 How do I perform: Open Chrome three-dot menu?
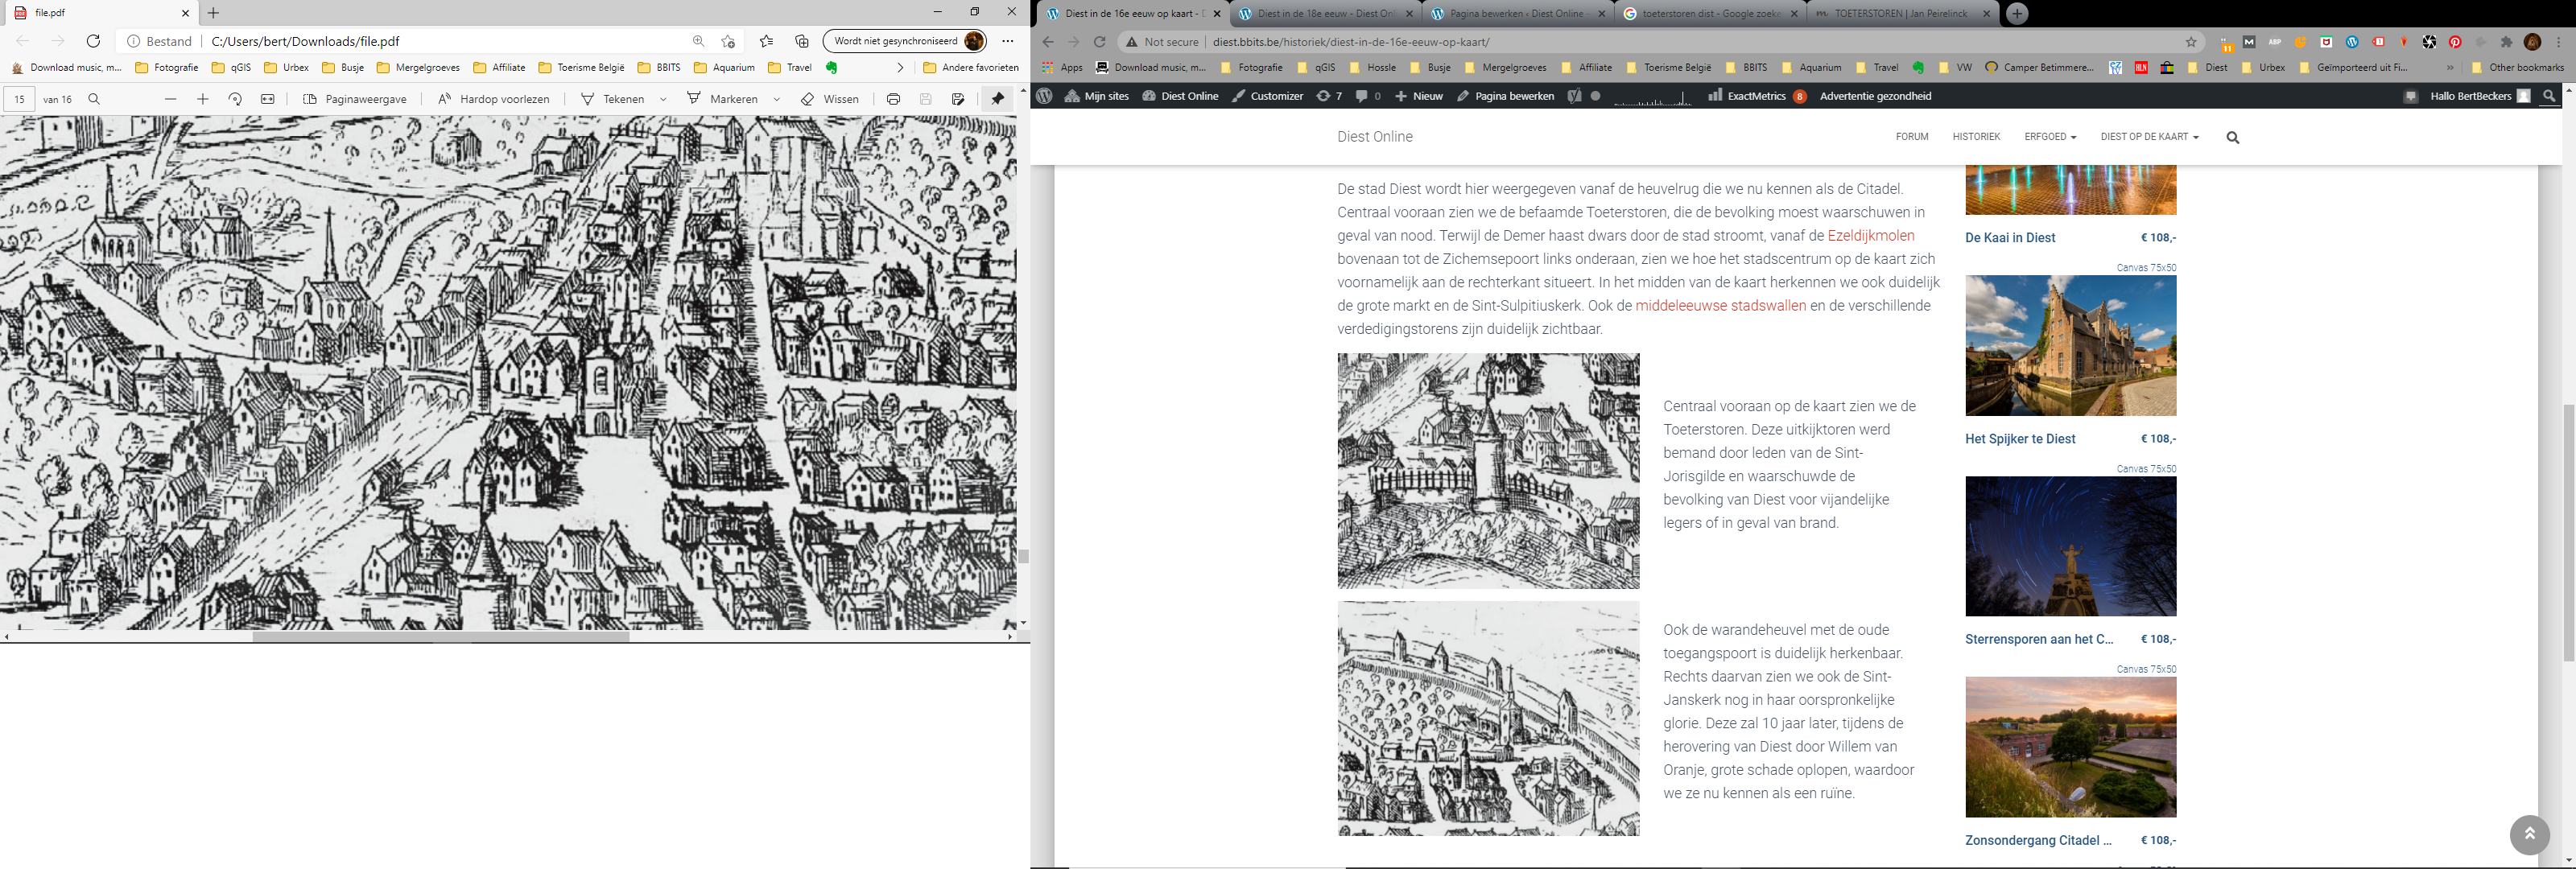2560,42
